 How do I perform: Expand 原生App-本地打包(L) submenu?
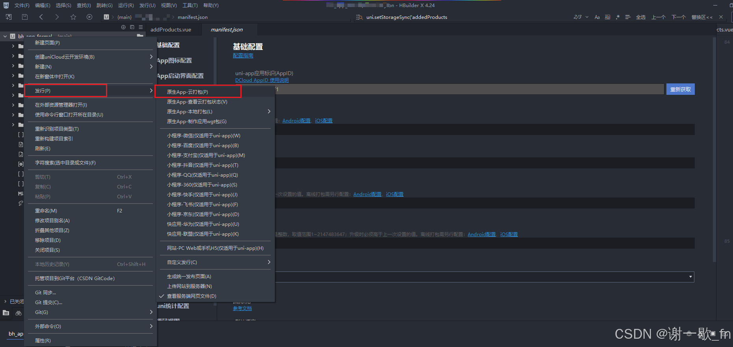point(215,112)
